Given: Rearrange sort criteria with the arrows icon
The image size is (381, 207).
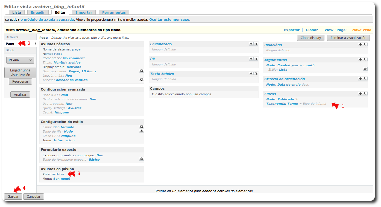Looking at the screenshot, I should tap(365, 79).
